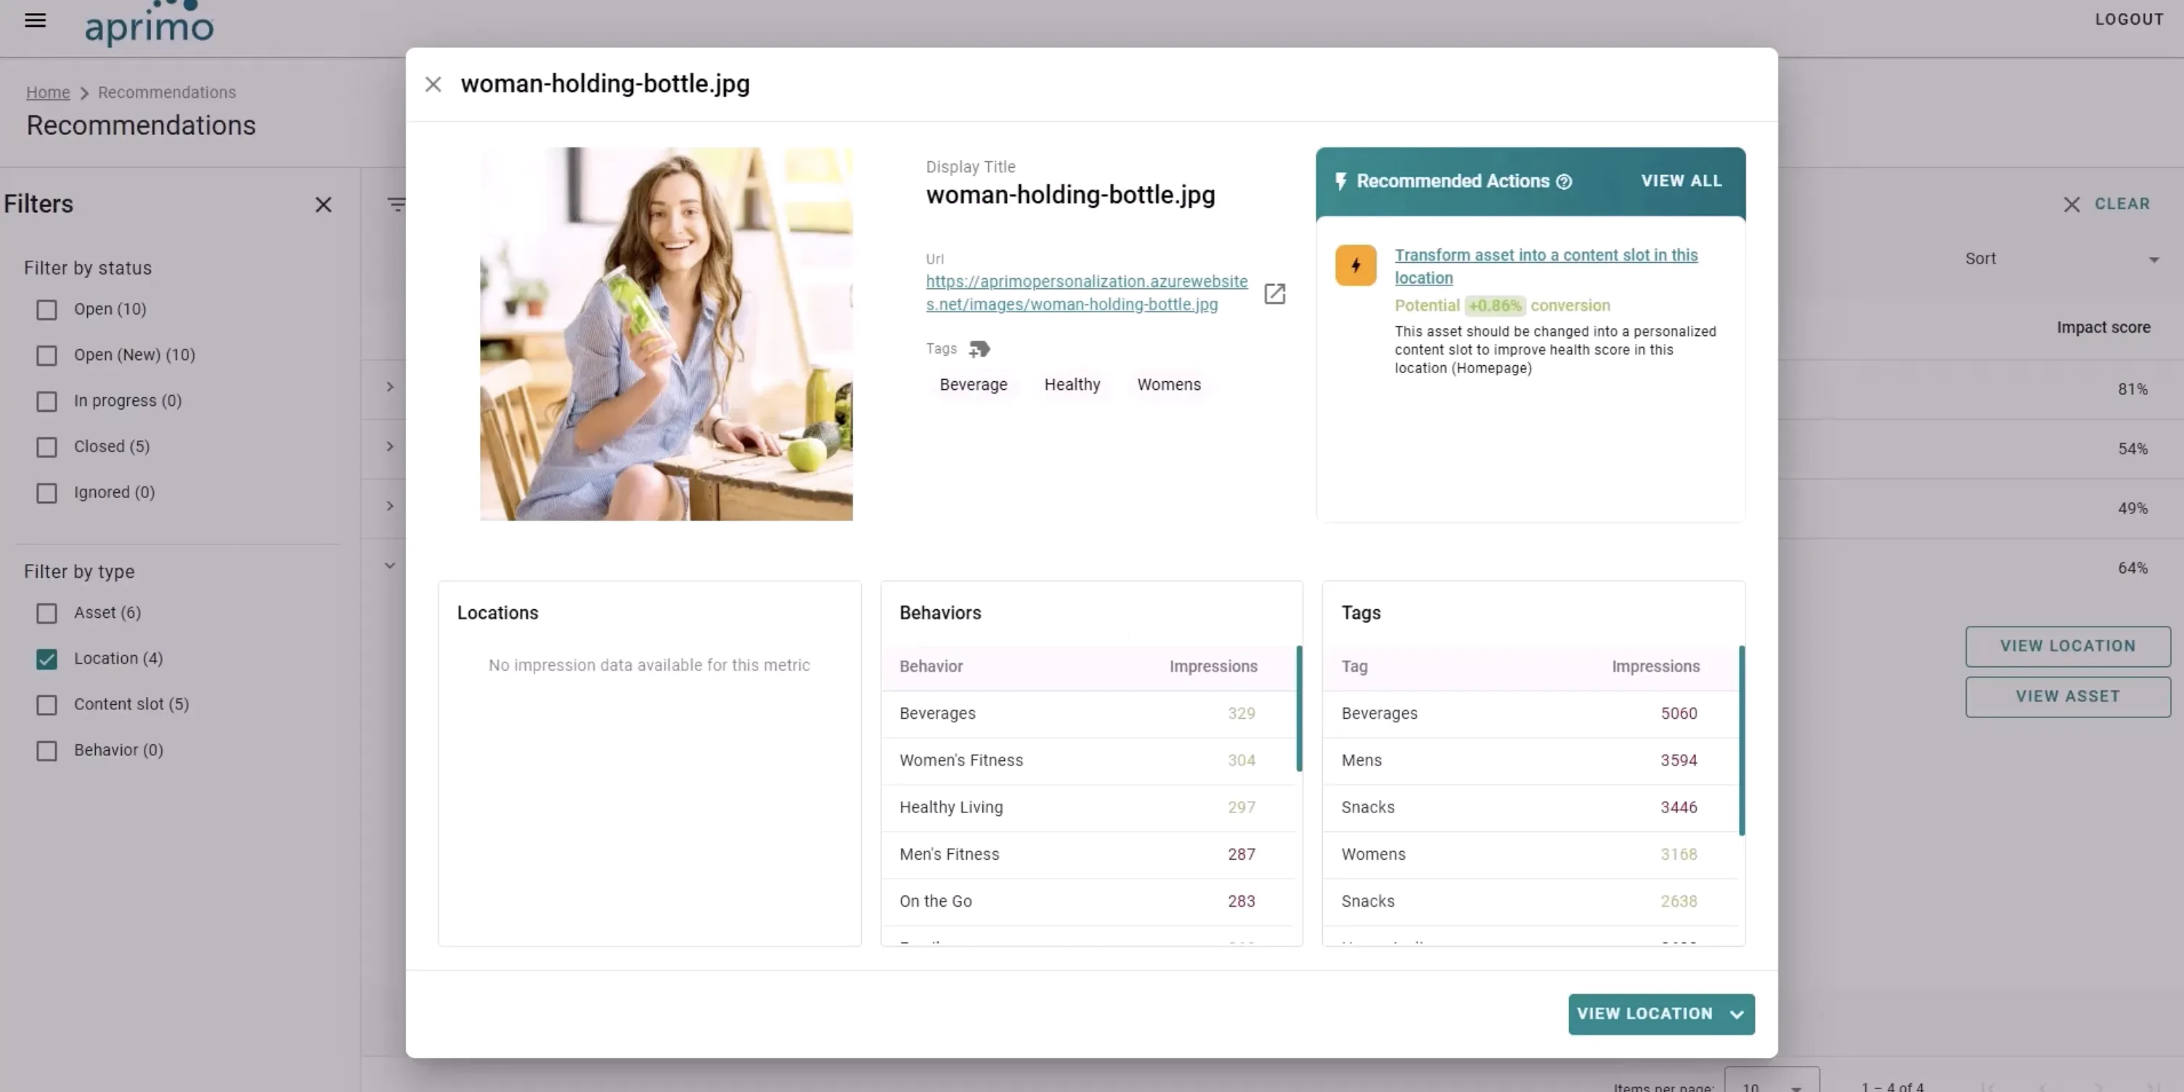Viewport: 2184px width, 1092px height.
Task: Close the Filters panel
Action: tap(323, 204)
